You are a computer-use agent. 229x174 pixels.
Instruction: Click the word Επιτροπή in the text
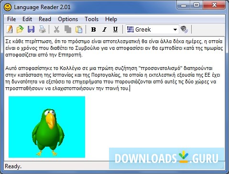[70, 55]
